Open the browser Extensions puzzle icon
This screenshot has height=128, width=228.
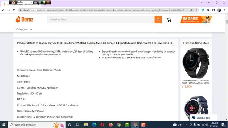(x=208, y=10)
